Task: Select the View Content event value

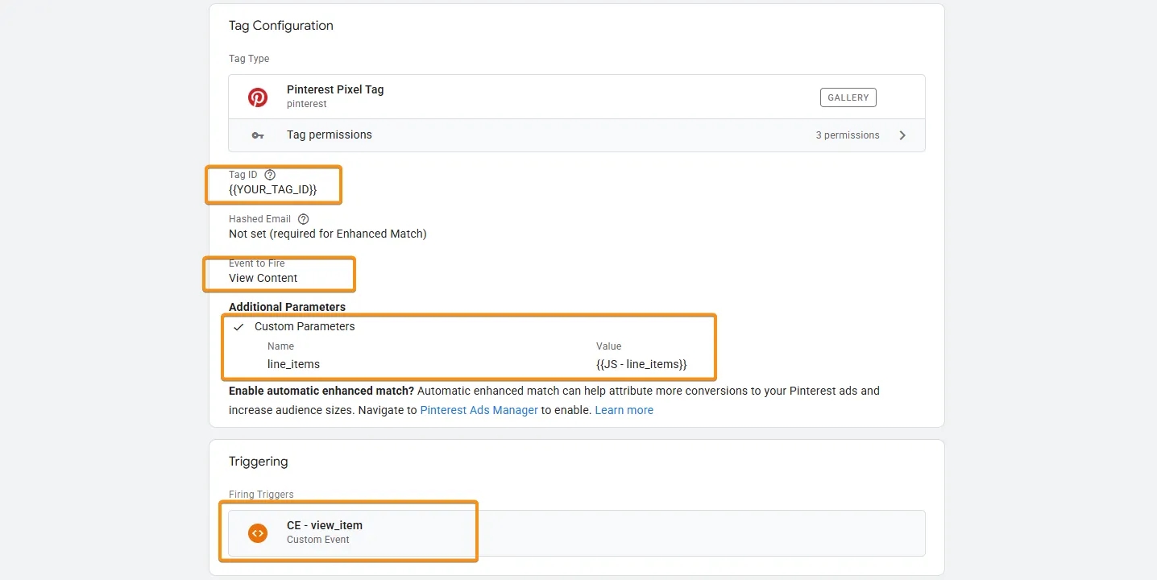Action: click(263, 278)
